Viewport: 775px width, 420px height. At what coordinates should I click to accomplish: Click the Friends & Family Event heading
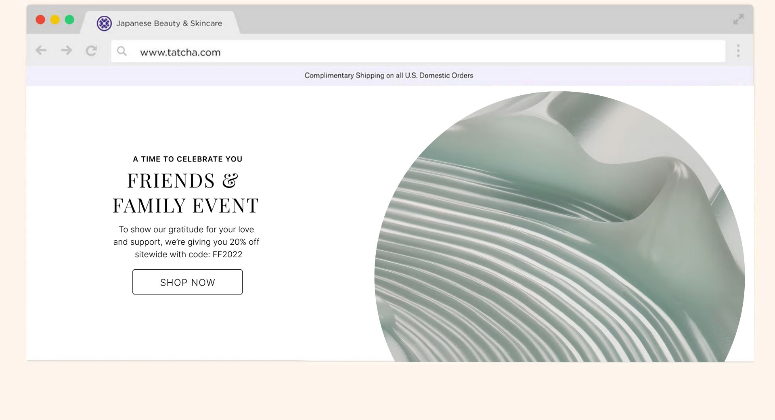click(185, 193)
